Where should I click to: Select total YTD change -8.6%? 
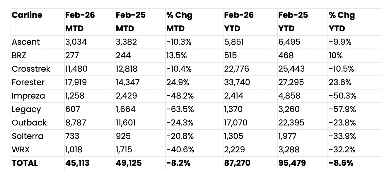pos(341,163)
